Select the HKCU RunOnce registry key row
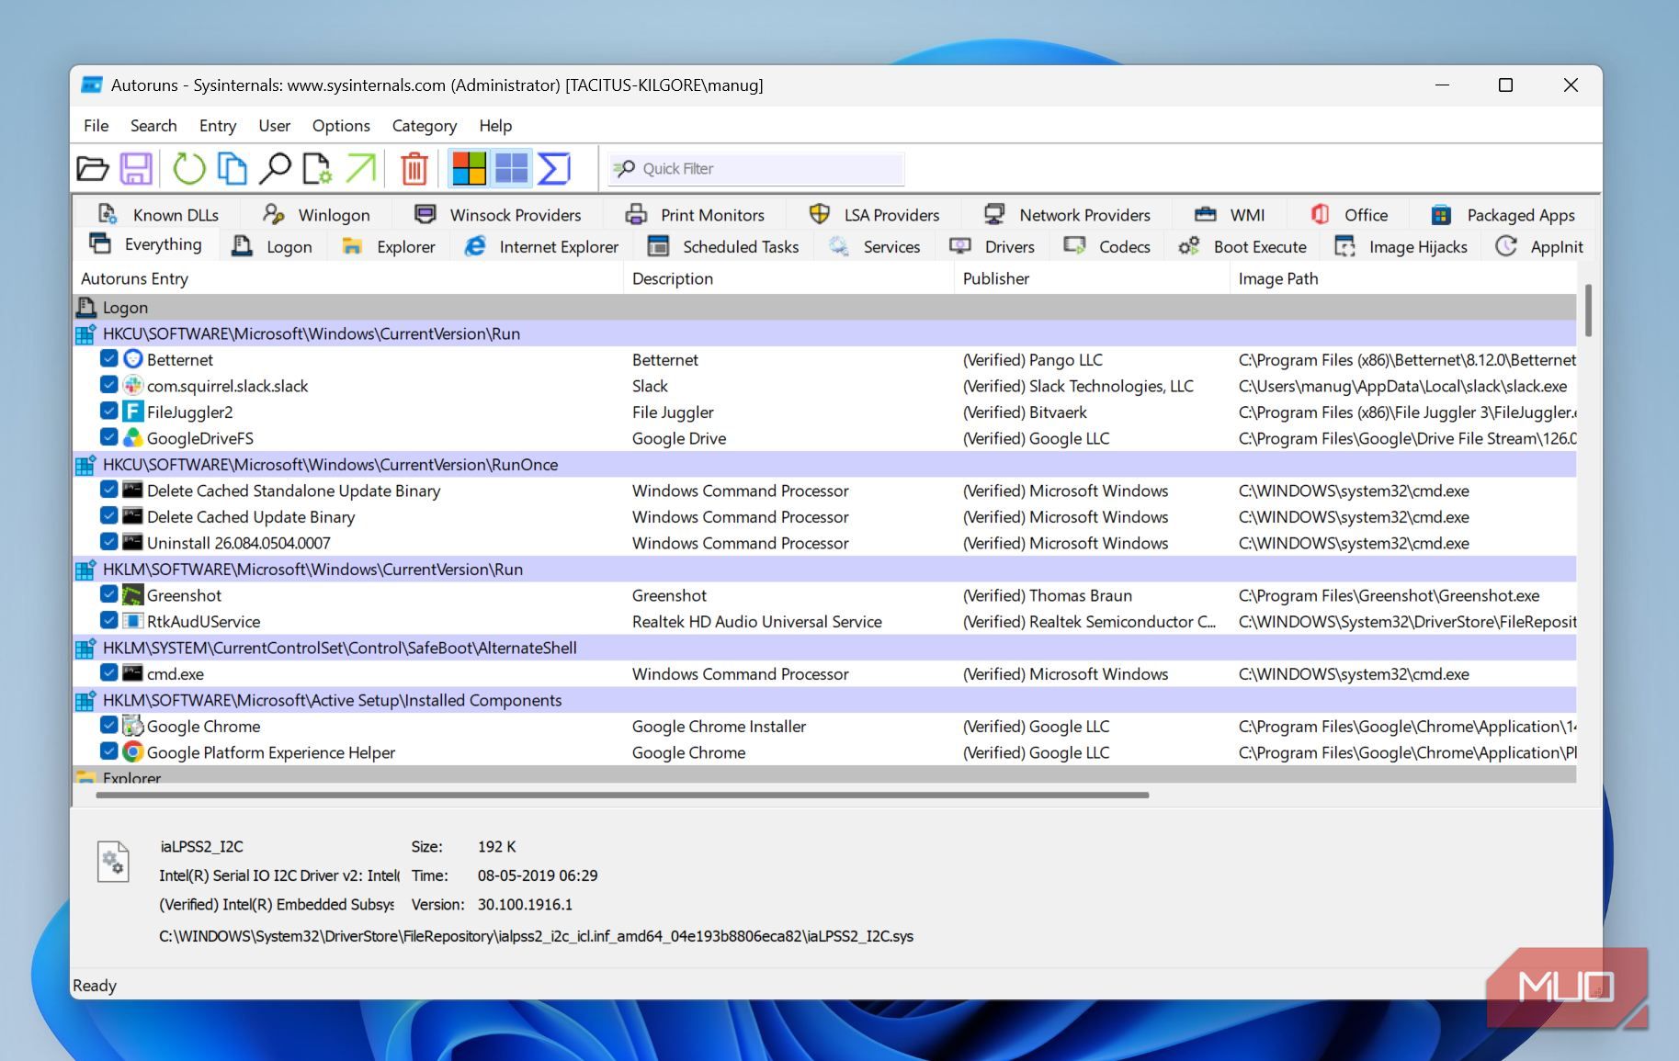 [x=824, y=464]
